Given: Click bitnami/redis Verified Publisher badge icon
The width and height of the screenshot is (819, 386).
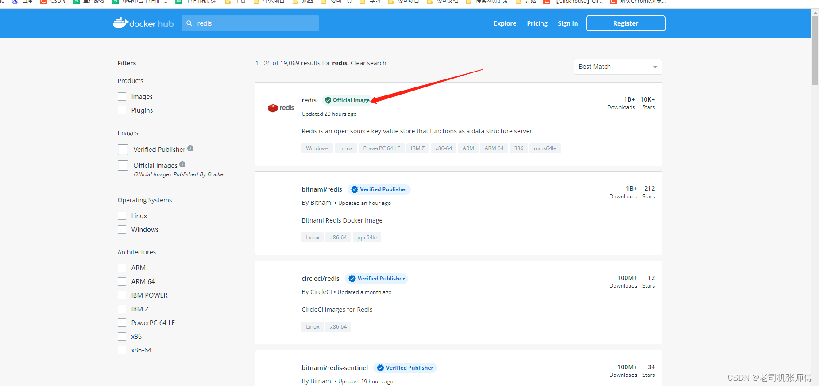Looking at the screenshot, I should pos(355,189).
